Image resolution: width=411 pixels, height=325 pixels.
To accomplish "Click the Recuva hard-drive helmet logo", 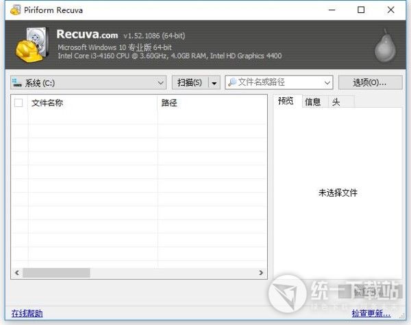I will pyautogui.click(x=32, y=45).
